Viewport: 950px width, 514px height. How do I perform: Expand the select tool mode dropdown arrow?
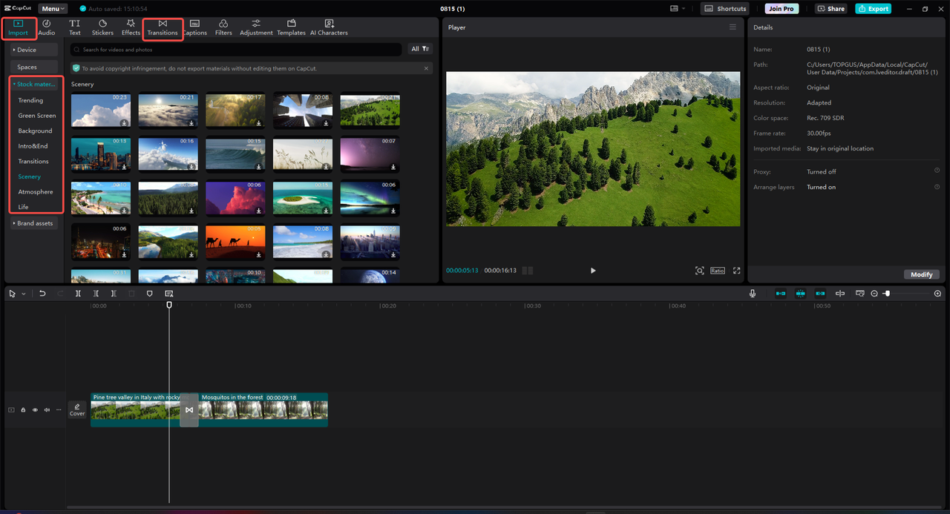(23, 294)
